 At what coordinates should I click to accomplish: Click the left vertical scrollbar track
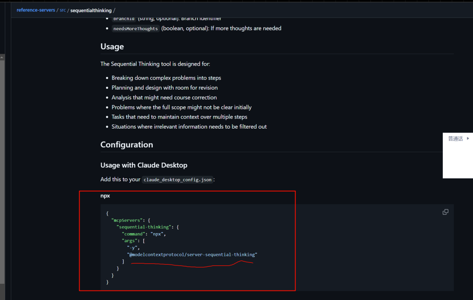(2, 175)
